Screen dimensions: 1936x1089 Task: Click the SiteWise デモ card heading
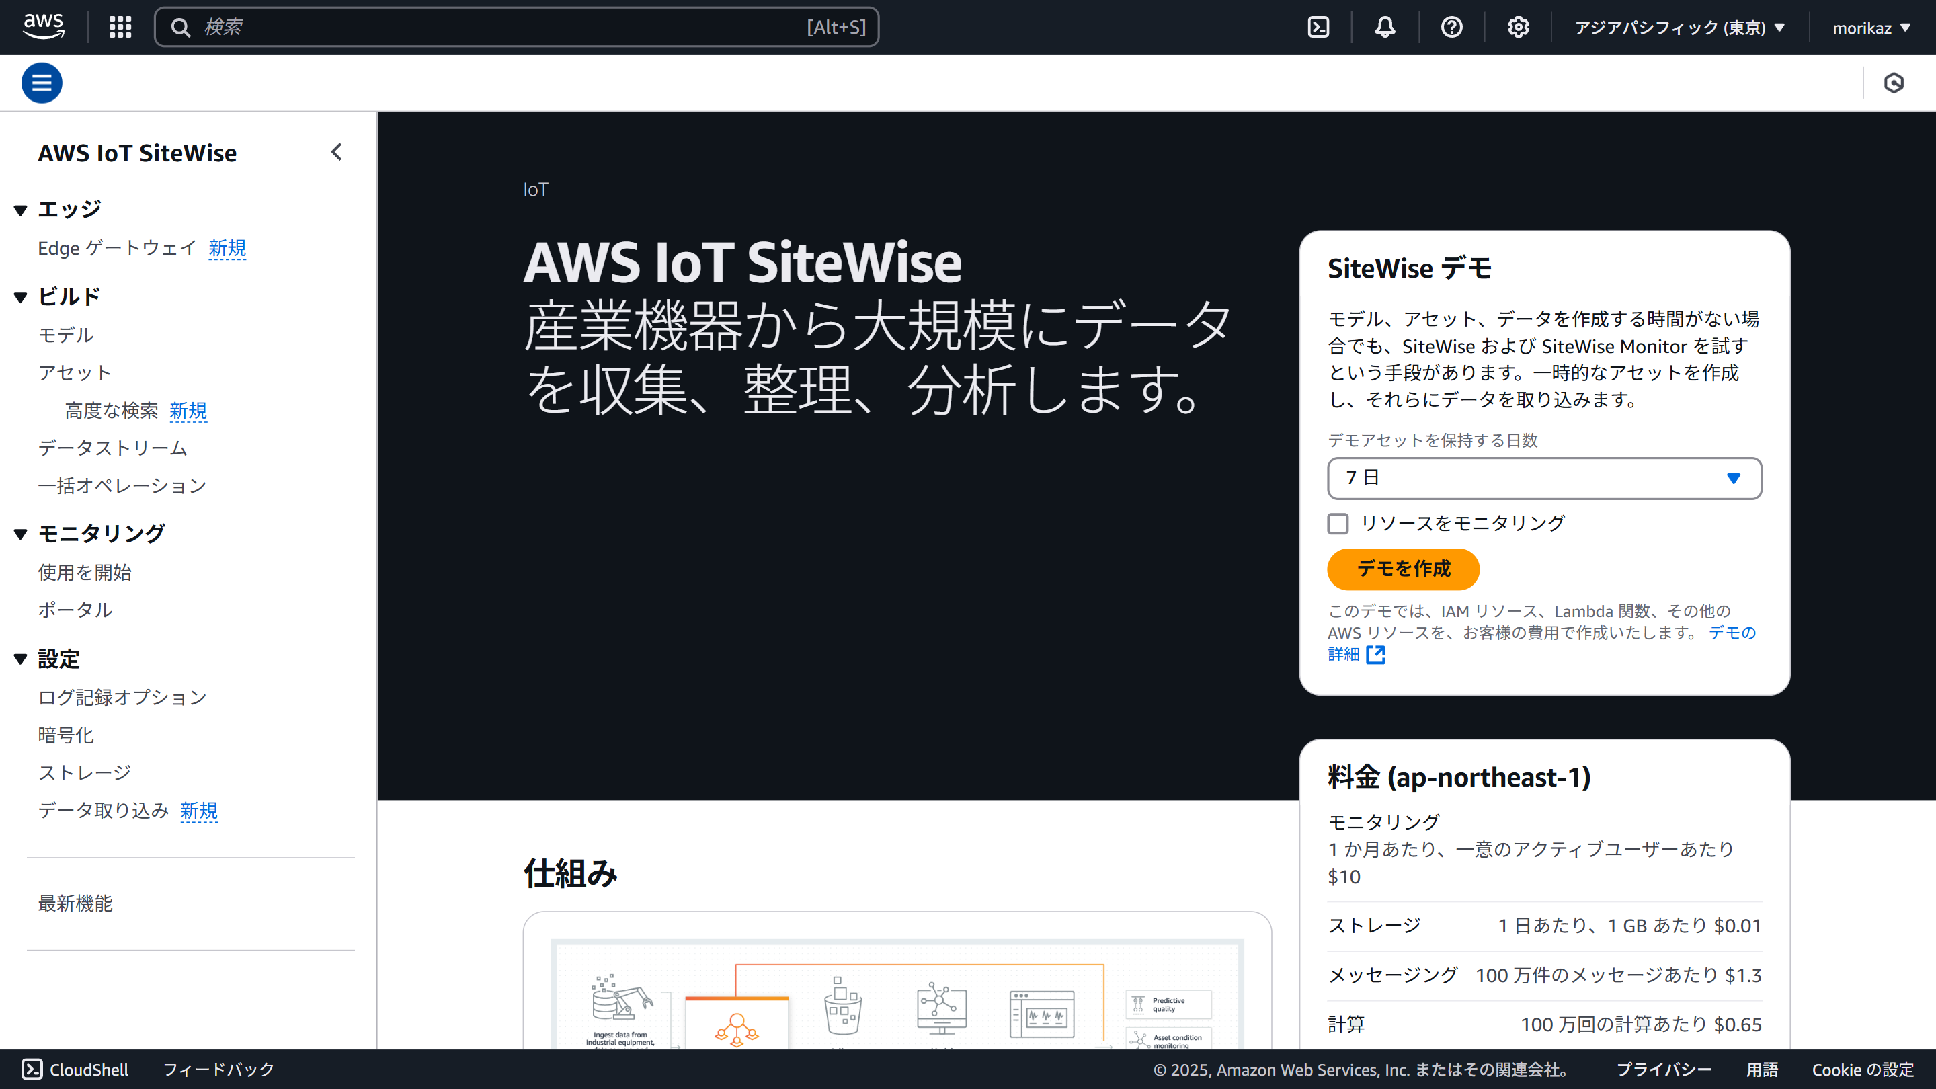(1410, 268)
